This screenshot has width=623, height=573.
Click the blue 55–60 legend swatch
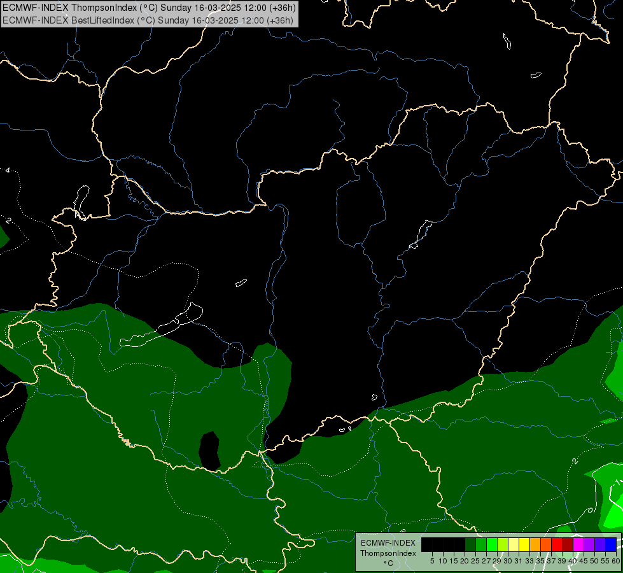coord(611,544)
